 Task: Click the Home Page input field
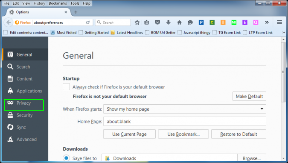tap(185, 121)
